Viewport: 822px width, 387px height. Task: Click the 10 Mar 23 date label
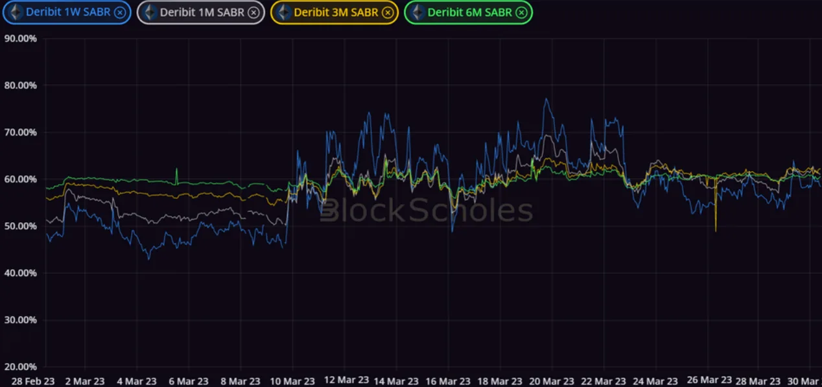(292, 381)
